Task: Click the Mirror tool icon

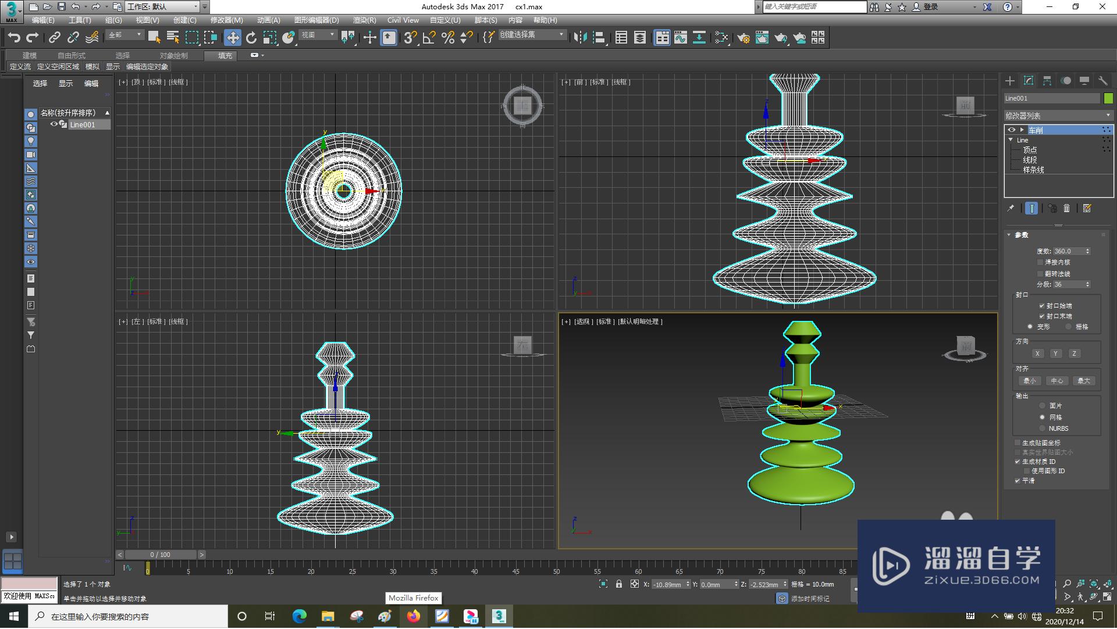Action: pyautogui.click(x=580, y=38)
